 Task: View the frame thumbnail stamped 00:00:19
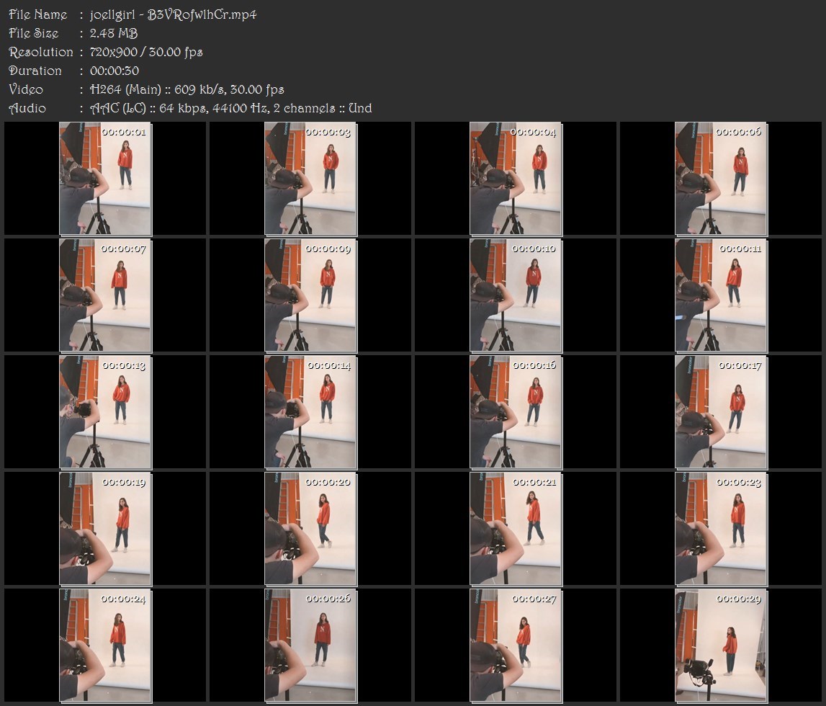click(x=105, y=529)
